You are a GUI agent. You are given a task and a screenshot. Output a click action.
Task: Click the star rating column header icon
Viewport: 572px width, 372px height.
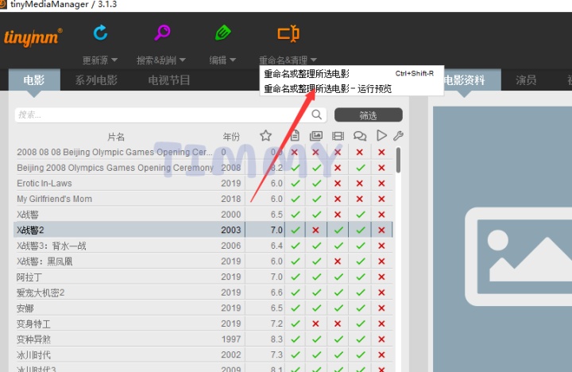pyautogui.click(x=265, y=136)
